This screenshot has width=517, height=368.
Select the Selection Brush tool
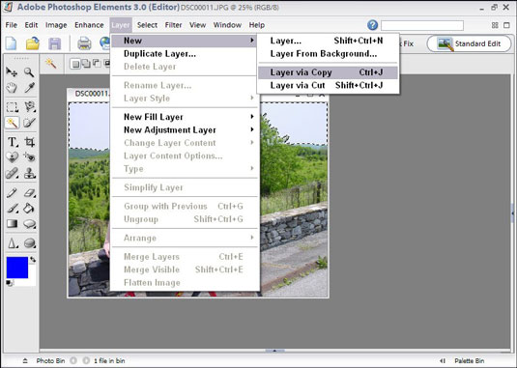pos(29,123)
